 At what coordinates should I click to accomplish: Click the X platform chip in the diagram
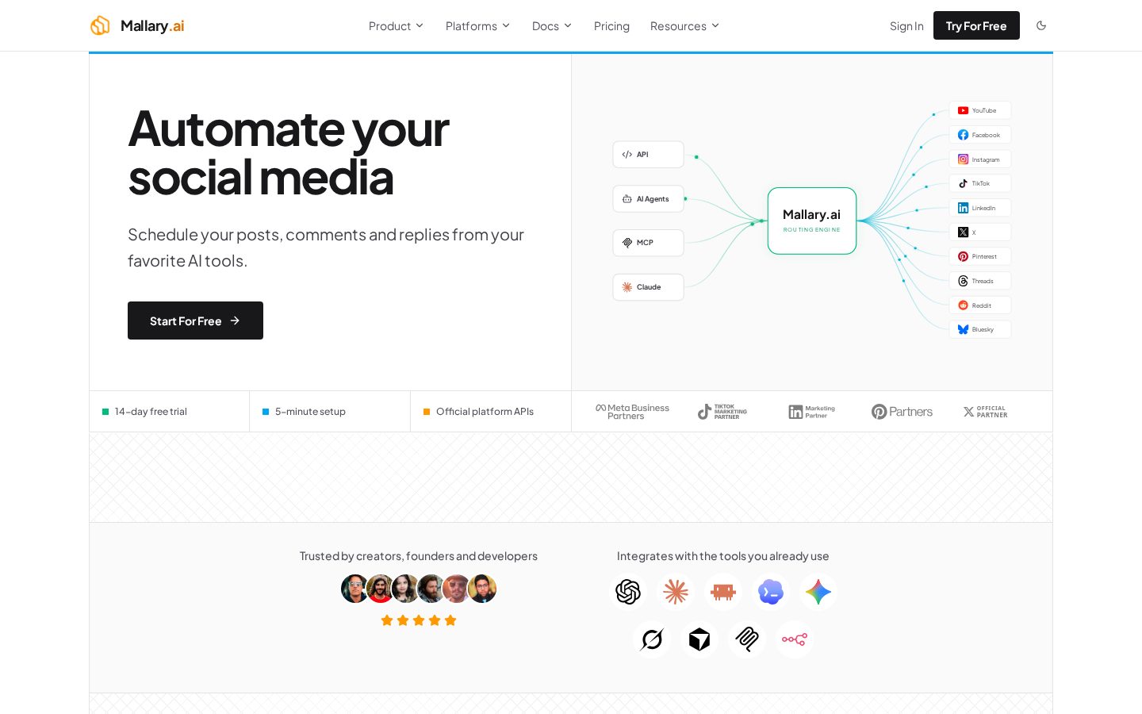979,232
